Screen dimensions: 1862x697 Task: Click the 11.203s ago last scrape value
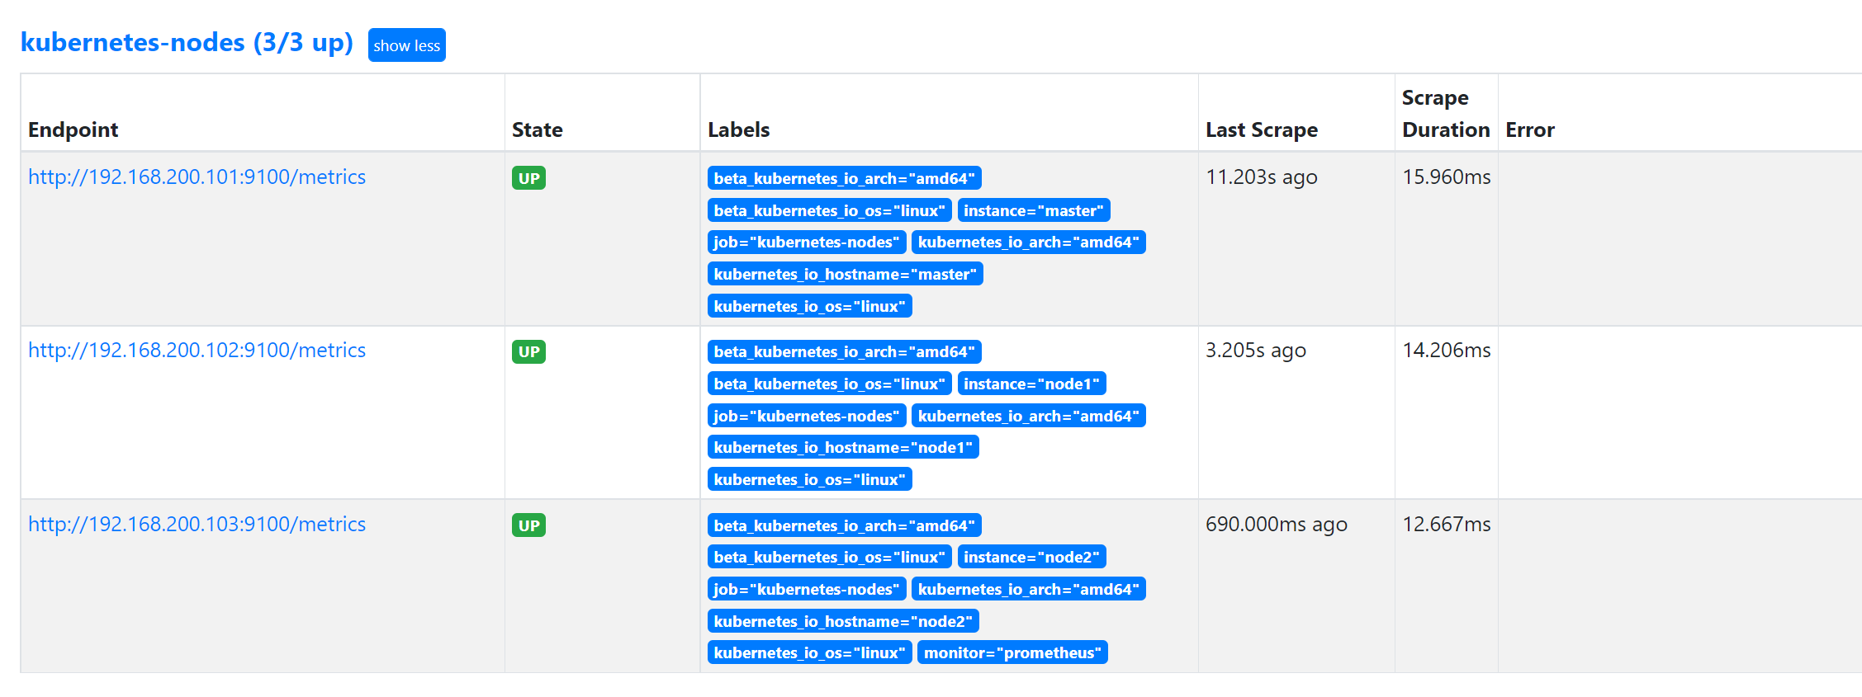(1261, 177)
